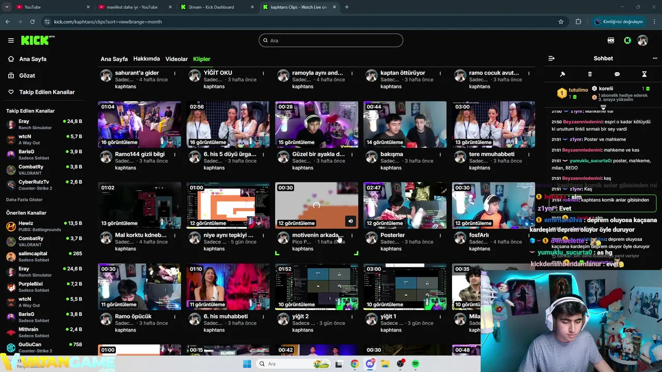Reload the page using the browser refresh button
Screen dimensions: 662x372
(32, 22)
